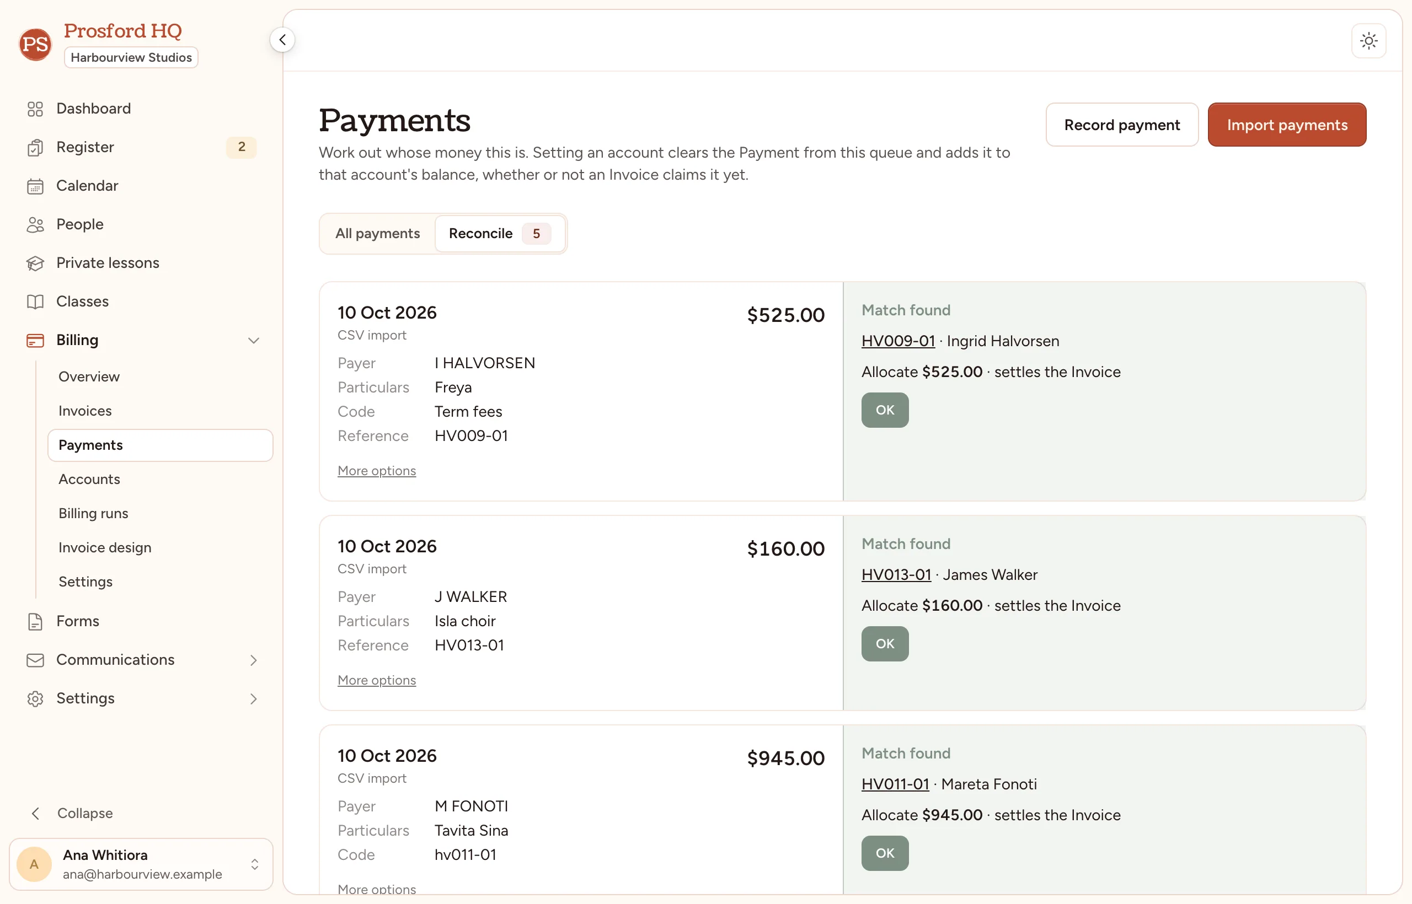Click the Collapse left arrow icon
The height and width of the screenshot is (904, 1412).
pyautogui.click(x=35, y=813)
